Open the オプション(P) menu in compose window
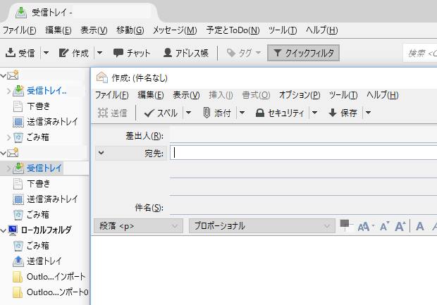 click(300, 95)
